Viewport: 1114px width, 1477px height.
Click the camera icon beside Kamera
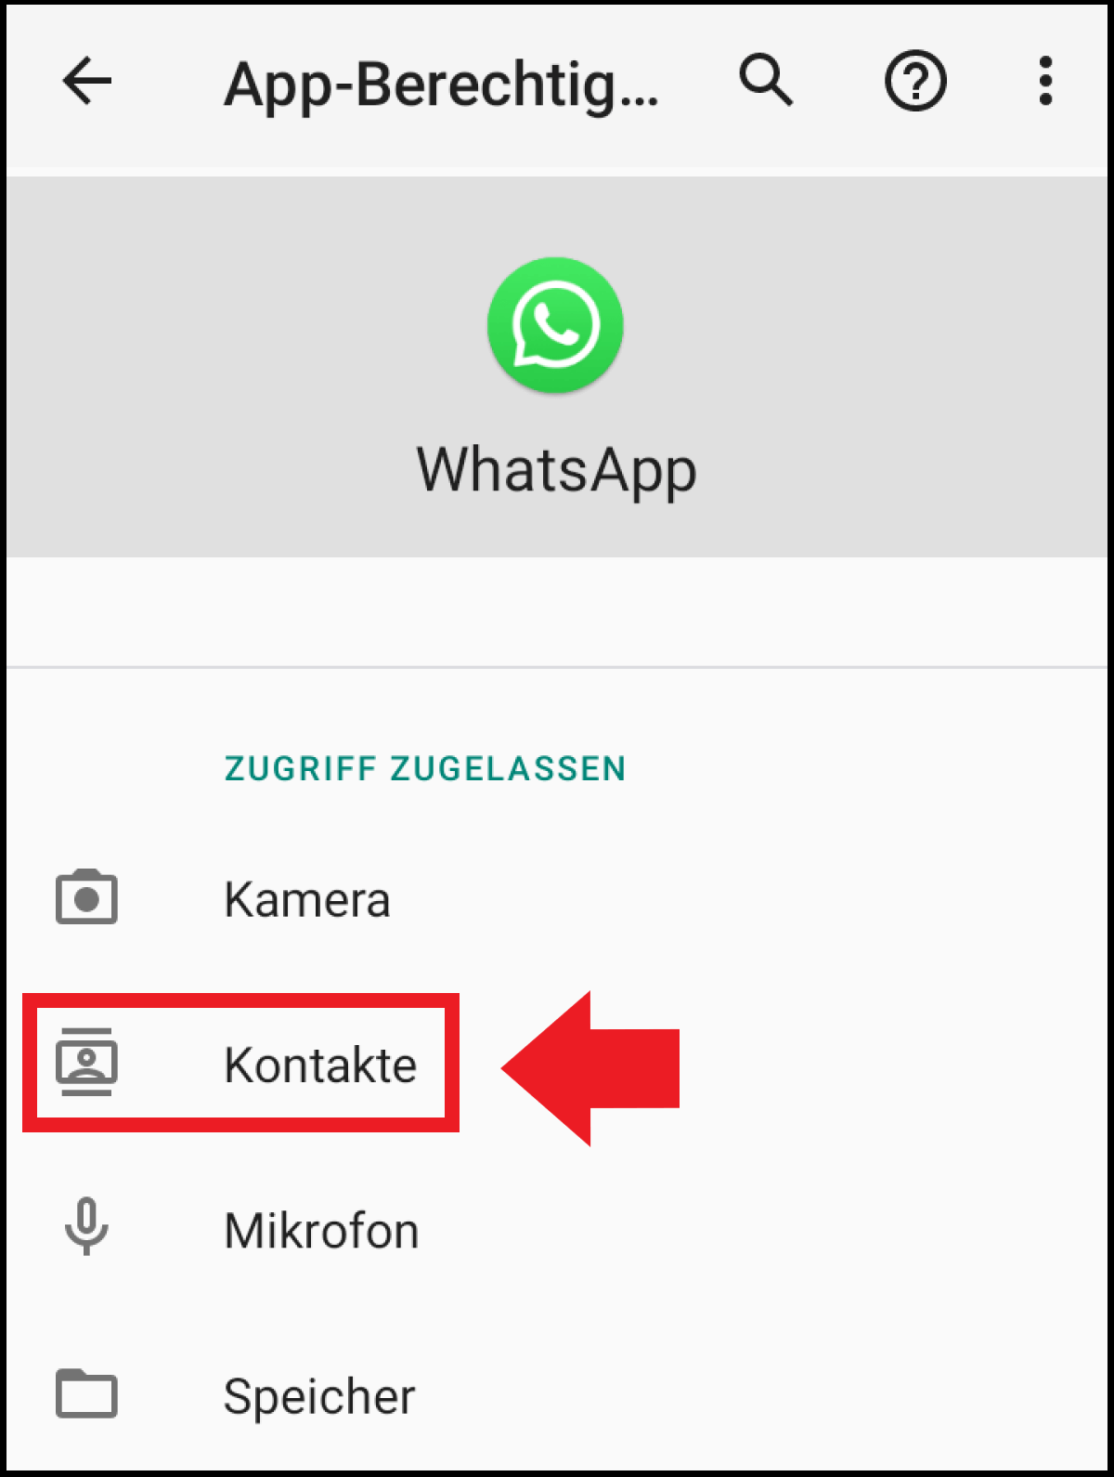click(x=86, y=897)
